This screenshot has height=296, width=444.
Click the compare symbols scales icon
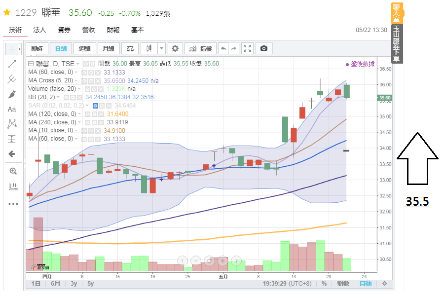(x=130, y=48)
